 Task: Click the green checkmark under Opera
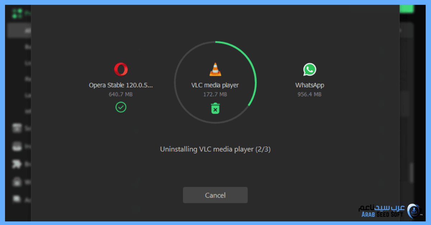[121, 107]
